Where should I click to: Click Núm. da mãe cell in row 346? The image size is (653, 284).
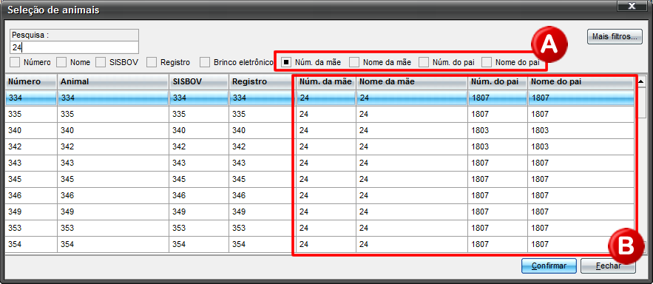pyautogui.click(x=325, y=195)
